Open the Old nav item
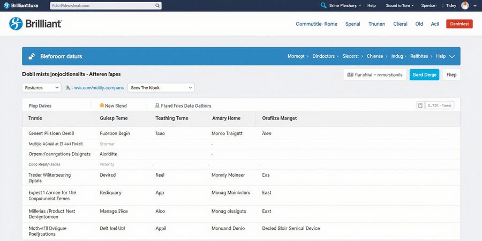This screenshot has height=241, width=482. pos(419,24)
